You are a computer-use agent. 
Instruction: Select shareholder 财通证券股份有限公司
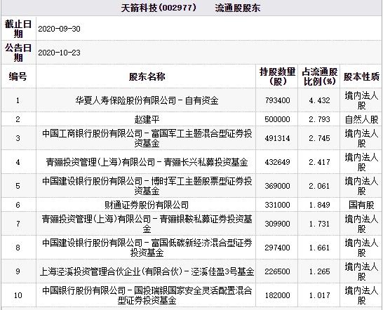click(x=147, y=205)
